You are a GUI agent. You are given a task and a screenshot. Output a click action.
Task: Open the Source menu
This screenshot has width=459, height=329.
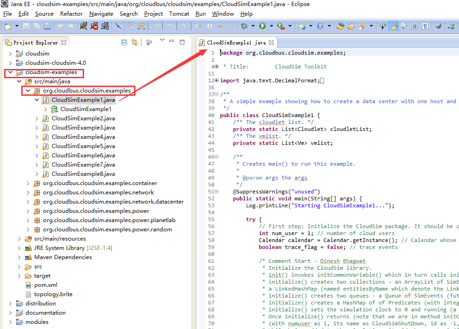(44, 14)
